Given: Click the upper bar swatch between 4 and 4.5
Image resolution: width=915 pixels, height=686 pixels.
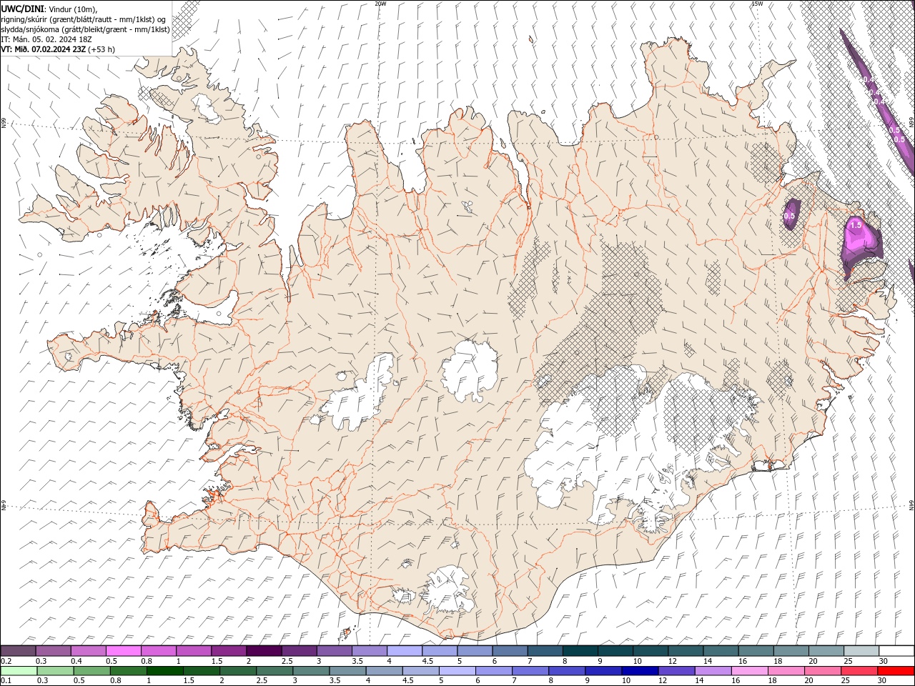Looking at the screenshot, I should [x=405, y=651].
